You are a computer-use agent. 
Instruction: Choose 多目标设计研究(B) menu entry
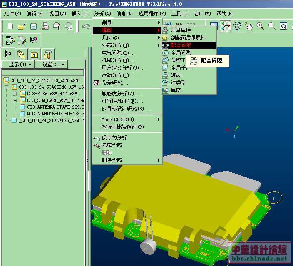(x=127, y=109)
